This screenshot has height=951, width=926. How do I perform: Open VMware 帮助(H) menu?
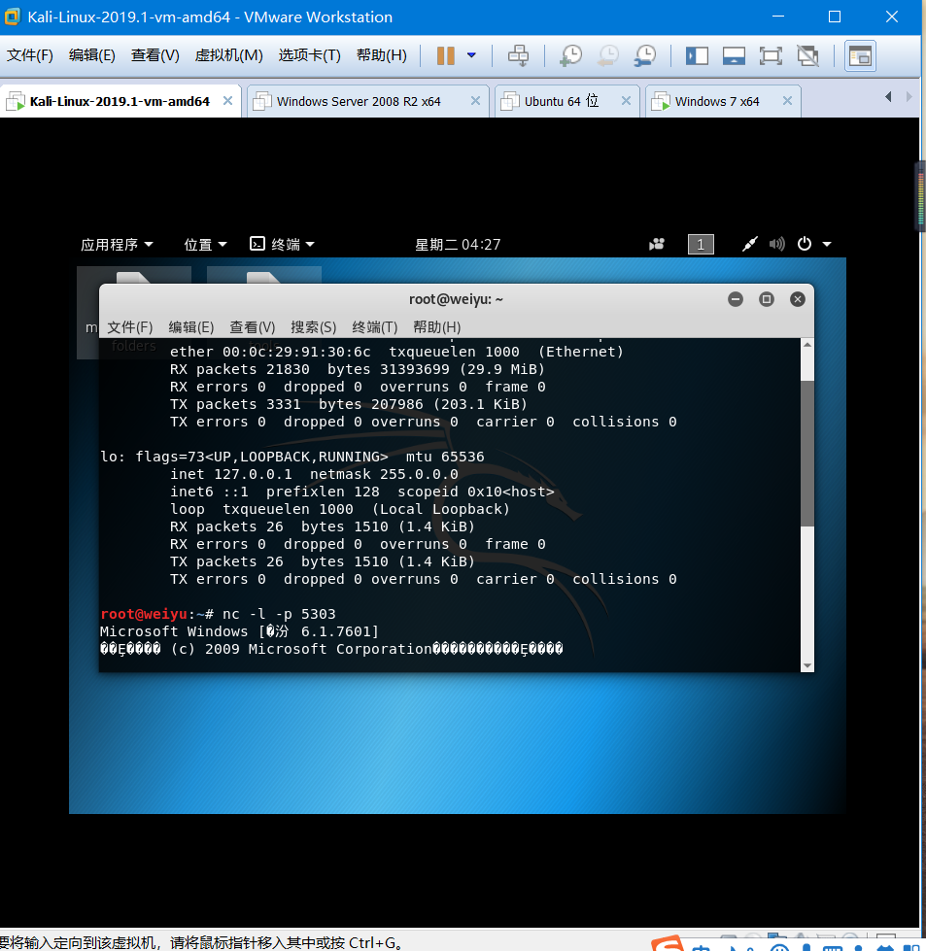[381, 55]
